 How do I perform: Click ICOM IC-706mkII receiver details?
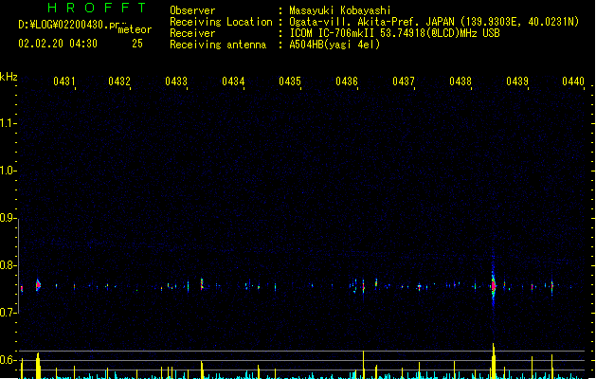click(x=394, y=33)
